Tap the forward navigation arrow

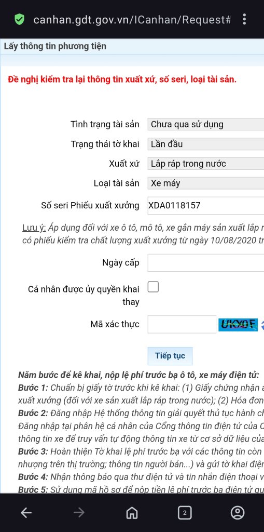(79, 512)
